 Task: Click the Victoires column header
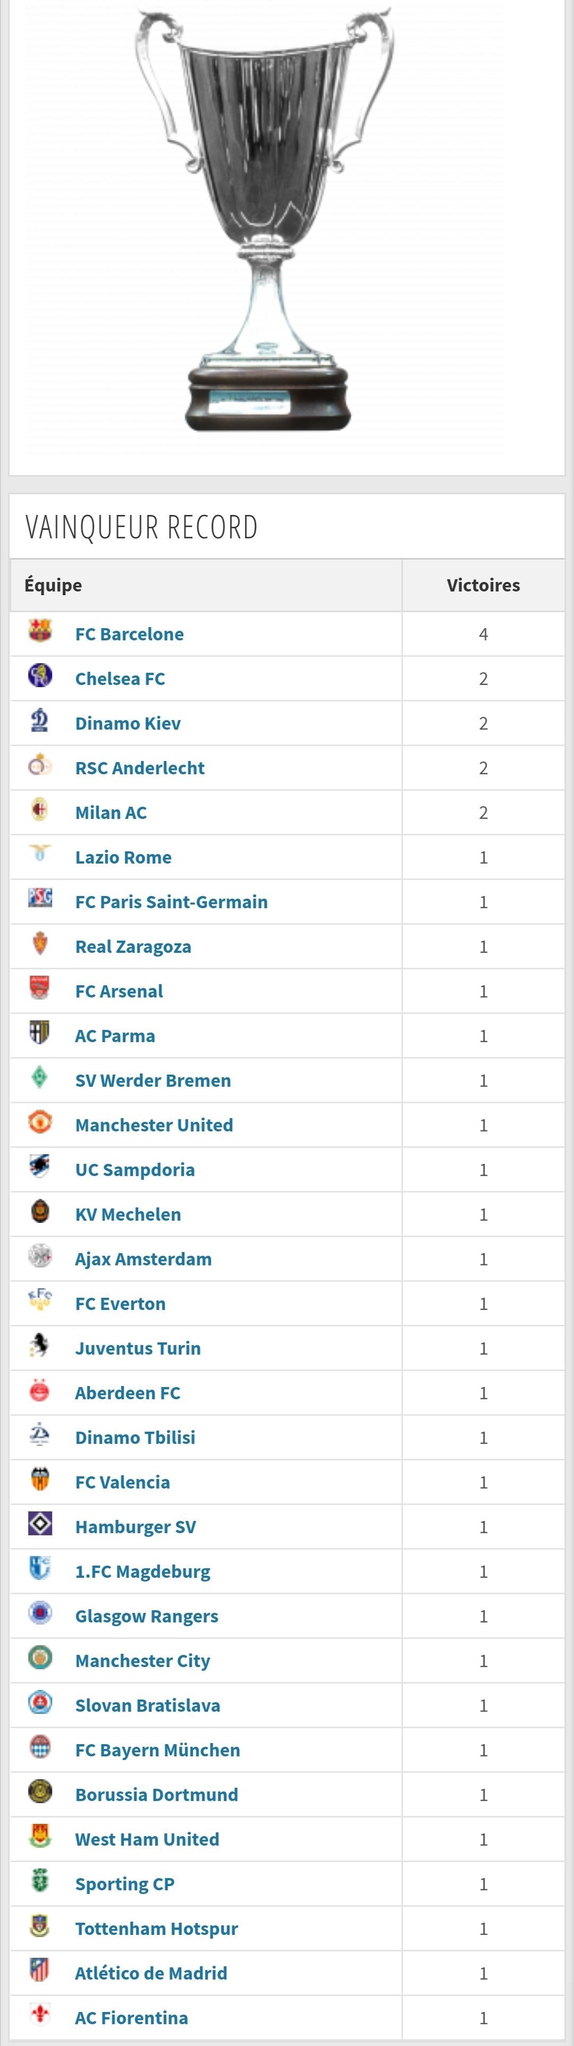pos(484,585)
